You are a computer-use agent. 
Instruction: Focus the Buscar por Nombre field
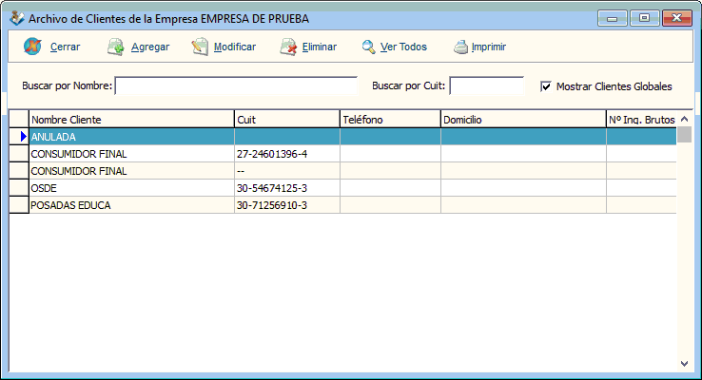pyautogui.click(x=235, y=86)
